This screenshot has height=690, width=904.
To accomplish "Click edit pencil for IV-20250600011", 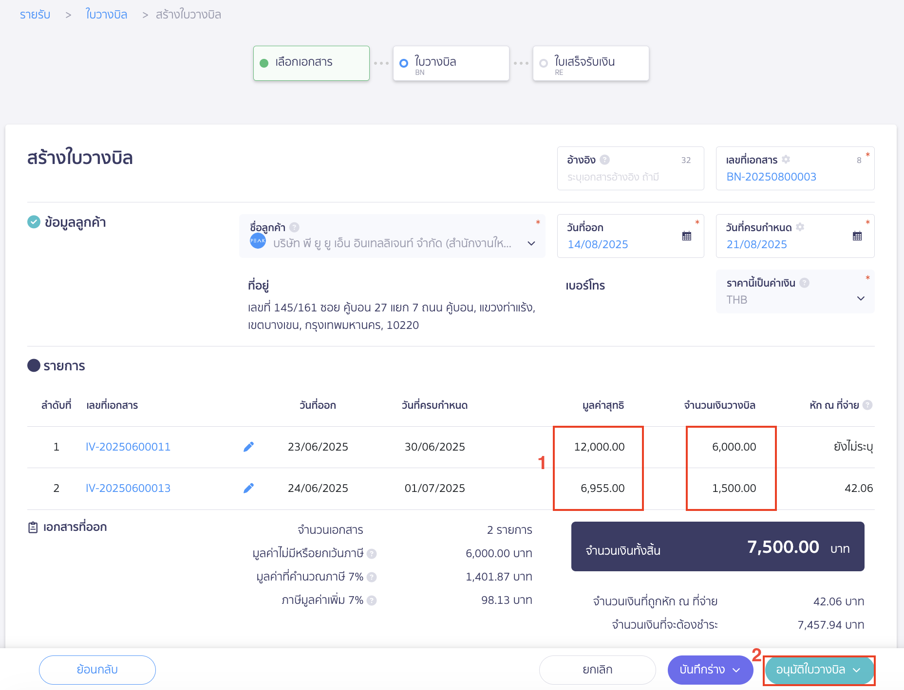I will pos(248,447).
